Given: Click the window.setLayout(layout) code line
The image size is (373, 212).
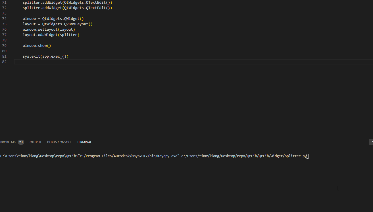Looking at the screenshot, I should [x=49, y=30].
